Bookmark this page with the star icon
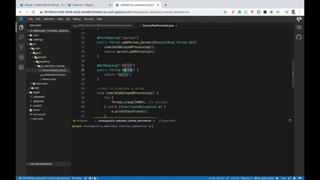Image resolution: width=320 pixels, height=180 pixels. click(x=225, y=12)
